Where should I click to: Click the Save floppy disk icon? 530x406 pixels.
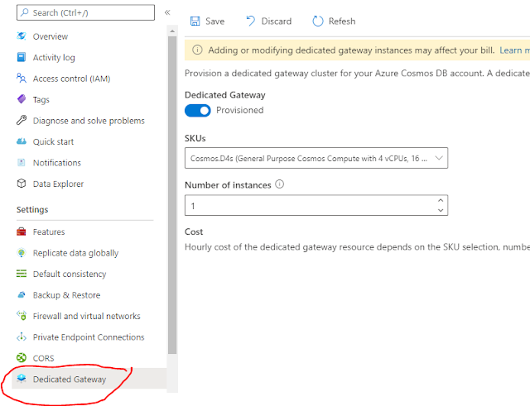pyautogui.click(x=195, y=21)
